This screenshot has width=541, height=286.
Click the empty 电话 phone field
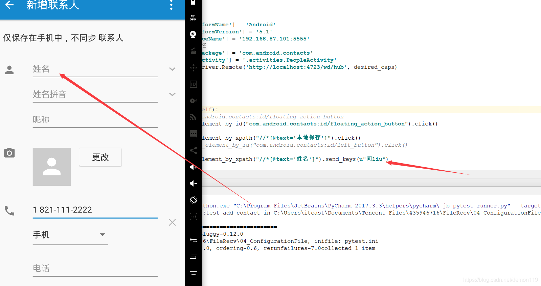(x=95, y=268)
